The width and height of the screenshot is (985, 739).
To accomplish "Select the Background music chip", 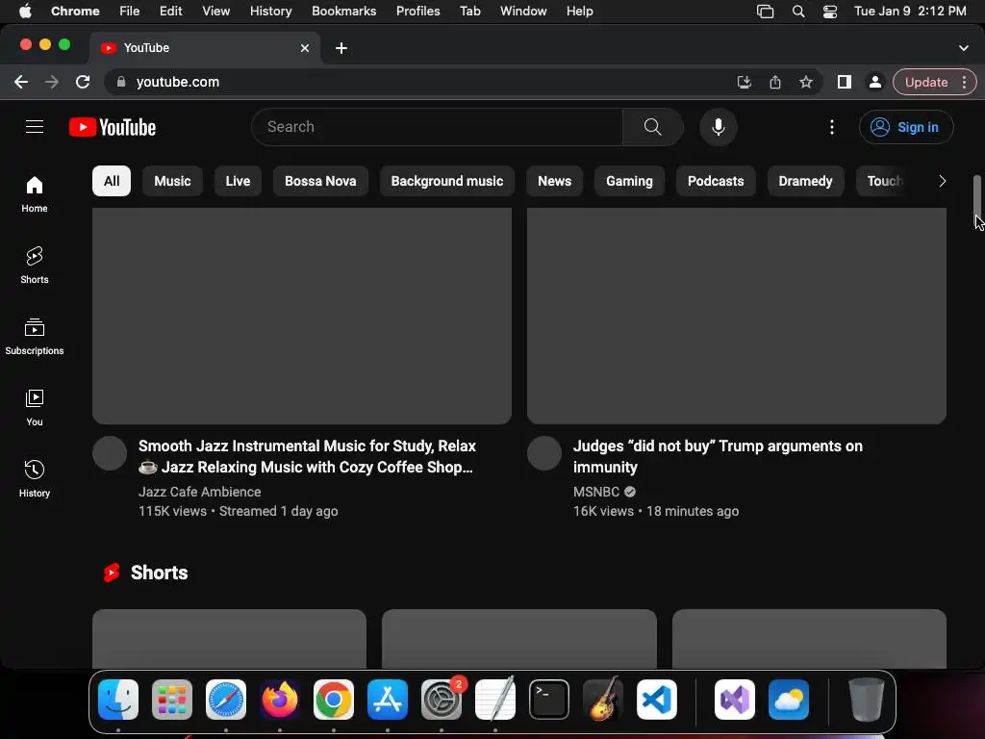I will coord(446,181).
